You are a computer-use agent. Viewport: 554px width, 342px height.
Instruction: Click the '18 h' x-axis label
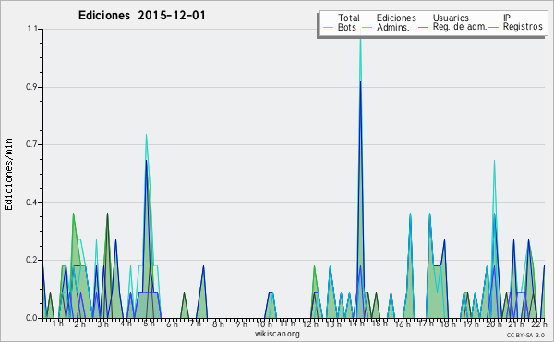[x=448, y=324]
